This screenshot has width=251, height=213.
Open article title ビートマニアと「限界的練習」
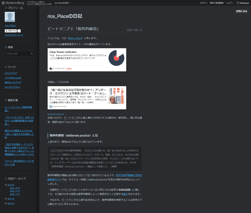pyautogui.click(x=73, y=29)
